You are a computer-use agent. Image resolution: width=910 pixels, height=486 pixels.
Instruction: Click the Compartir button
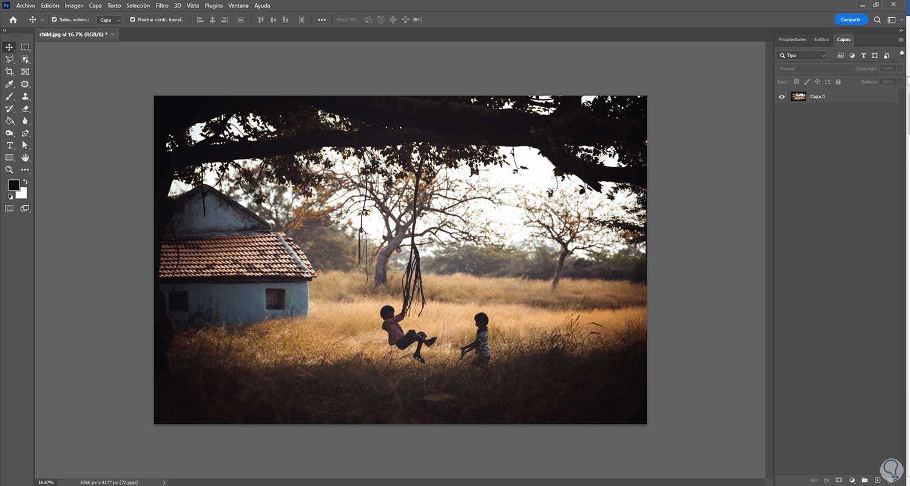click(x=851, y=19)
